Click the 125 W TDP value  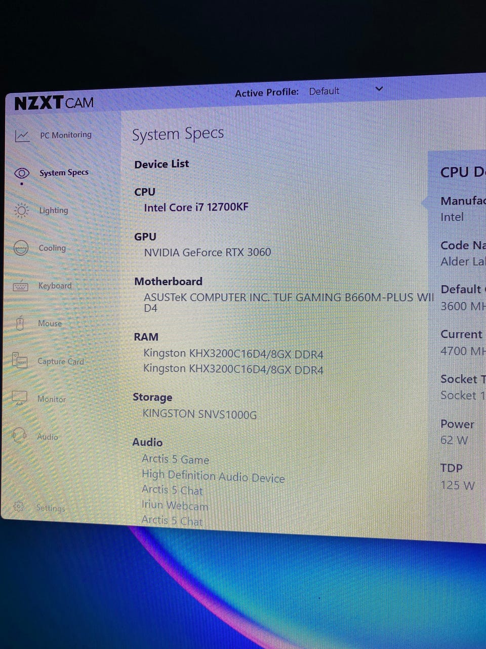point(458,485)
